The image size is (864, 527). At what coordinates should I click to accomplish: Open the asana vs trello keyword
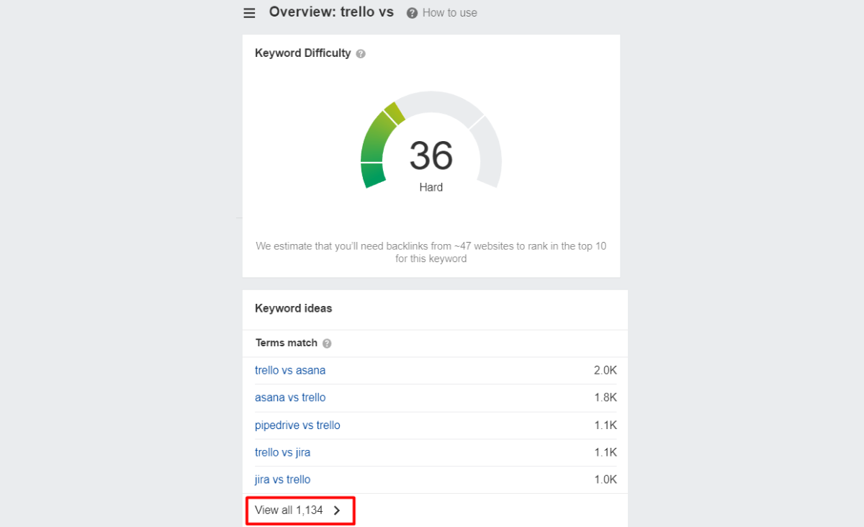290,397
